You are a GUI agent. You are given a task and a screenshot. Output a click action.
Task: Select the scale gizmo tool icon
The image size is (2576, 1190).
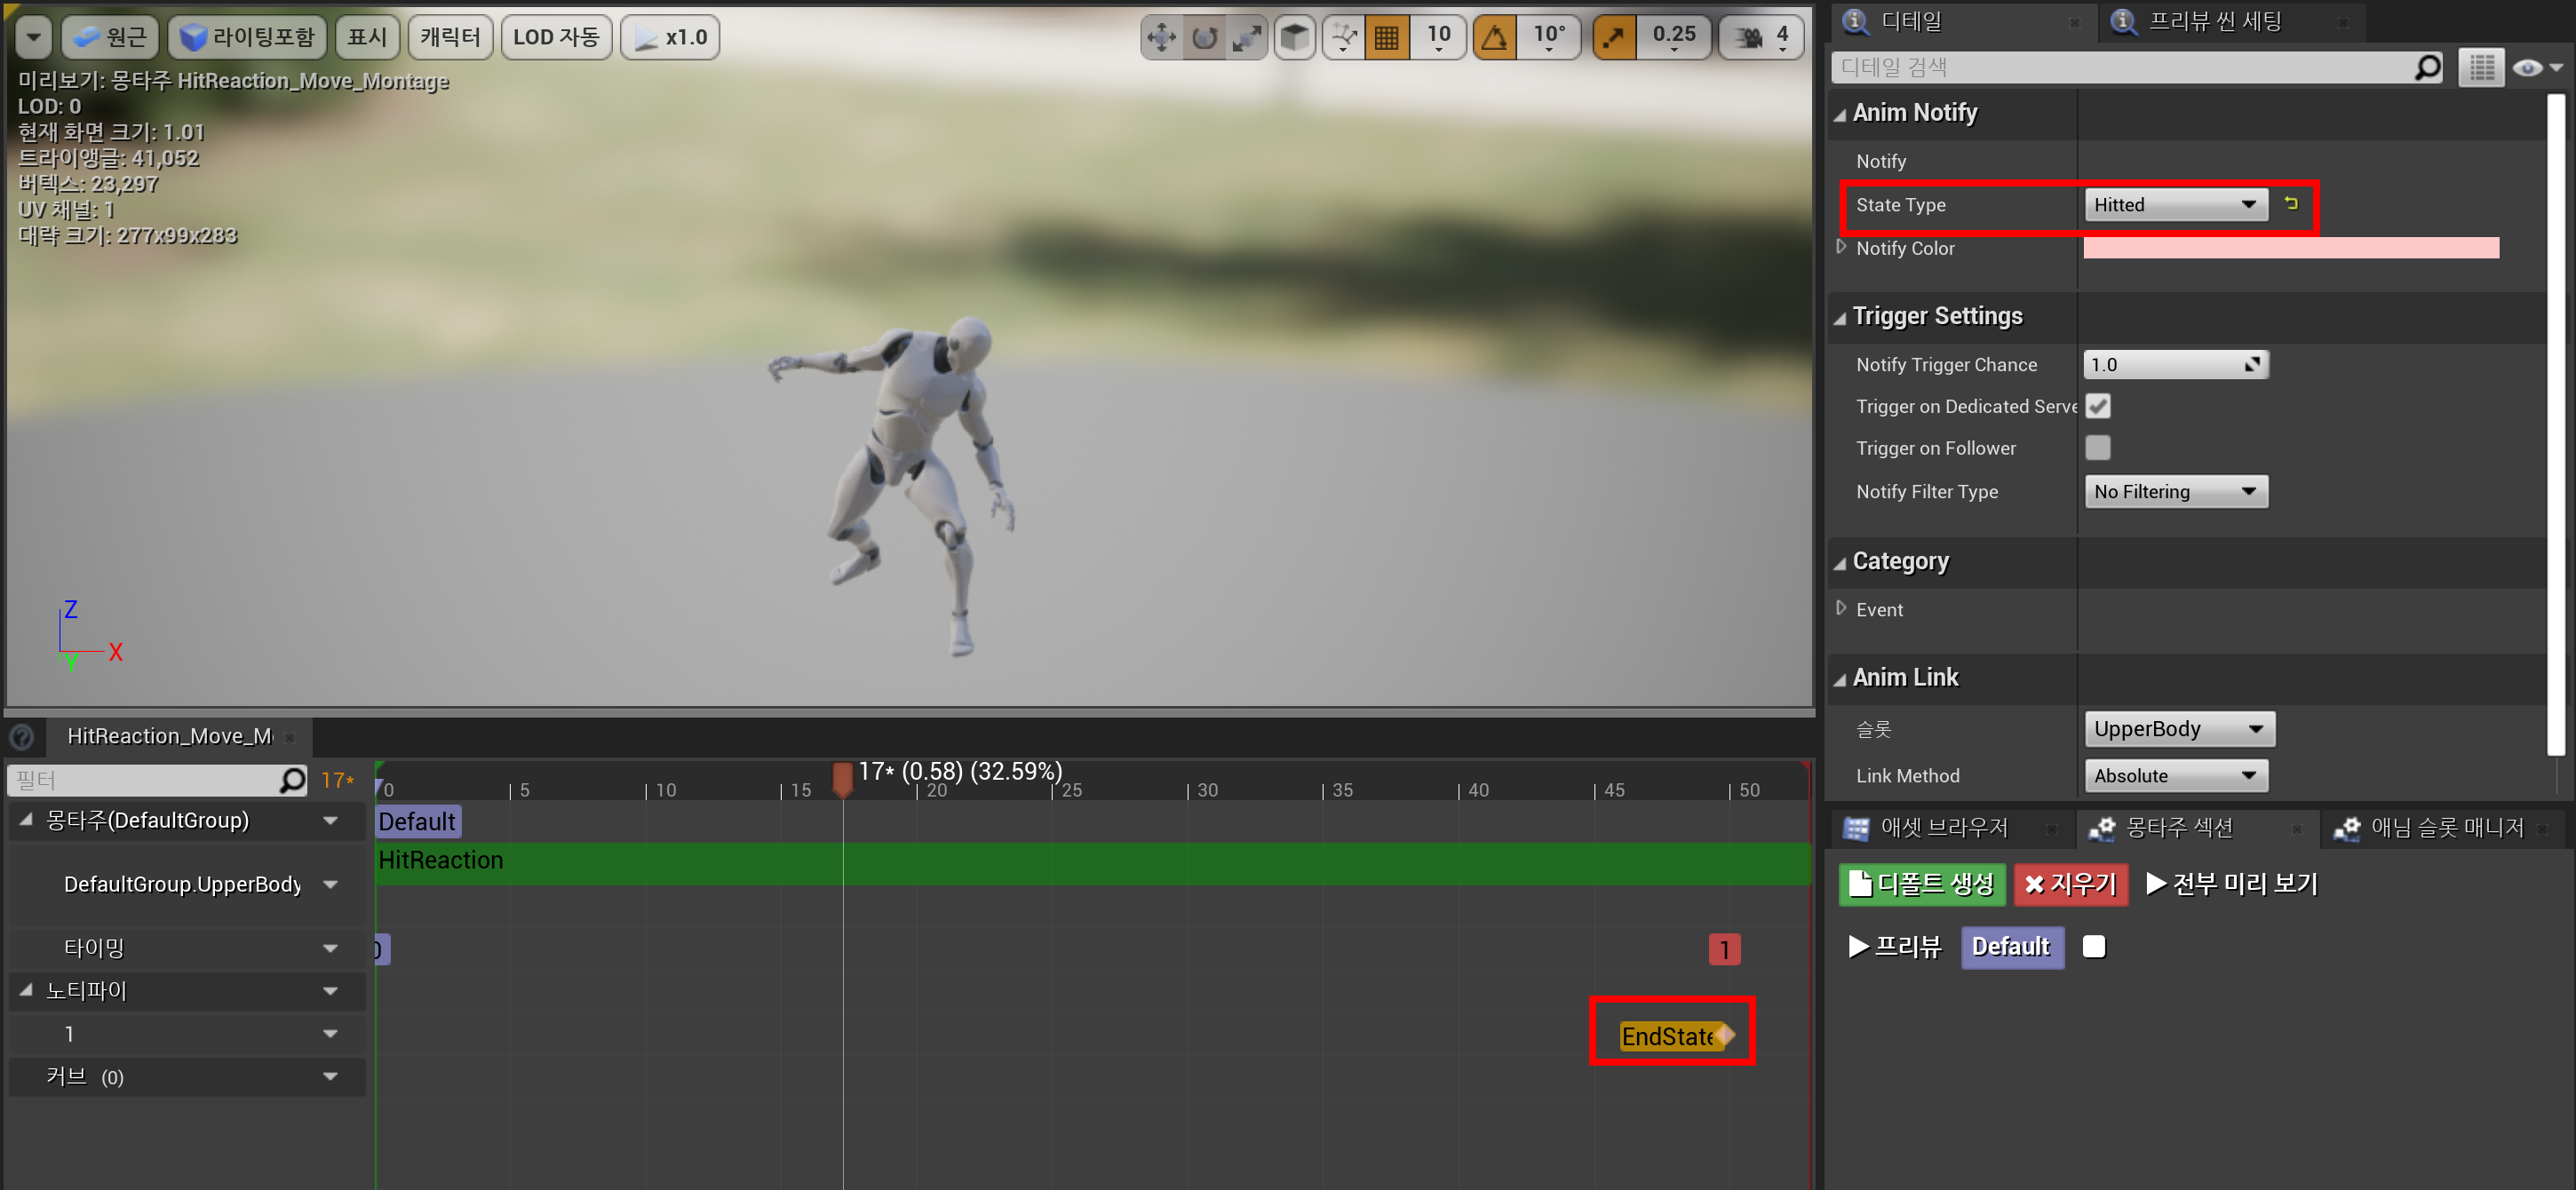[1246, 38]
